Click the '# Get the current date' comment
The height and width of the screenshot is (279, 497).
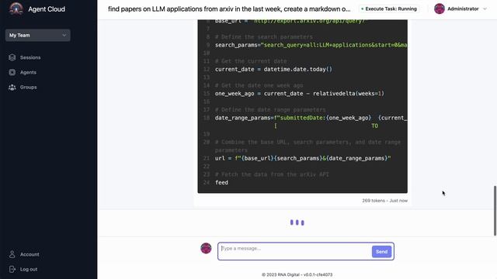[251, 61]
